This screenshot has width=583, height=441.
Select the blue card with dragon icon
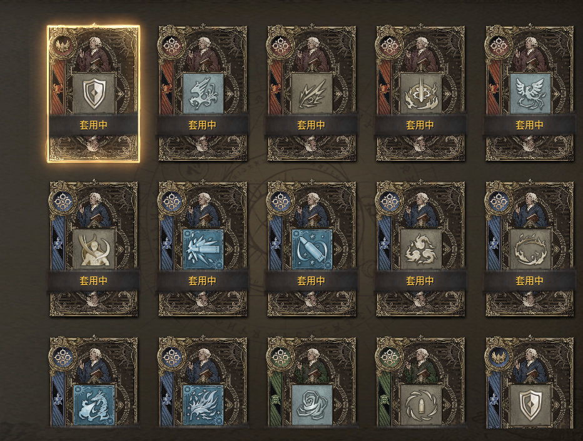coord(93,382)
